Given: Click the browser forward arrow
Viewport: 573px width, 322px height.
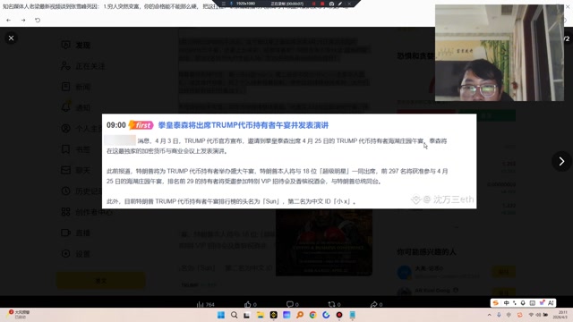Looking at the screenshot, I should click(23, 20).
